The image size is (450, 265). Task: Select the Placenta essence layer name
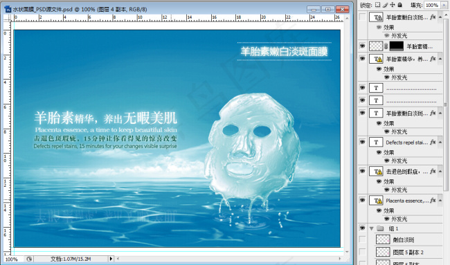407,201
